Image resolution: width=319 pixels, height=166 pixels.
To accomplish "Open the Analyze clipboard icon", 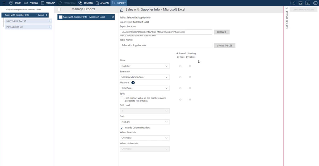I will 97,3.
